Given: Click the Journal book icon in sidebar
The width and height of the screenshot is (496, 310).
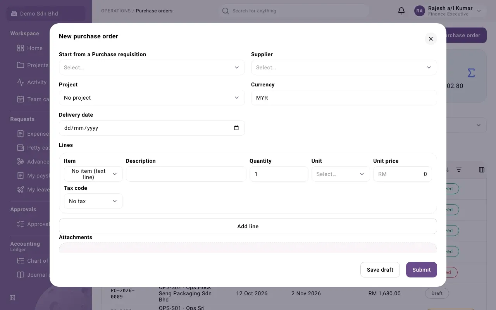Looking at the screenshot, I should 21,275.
